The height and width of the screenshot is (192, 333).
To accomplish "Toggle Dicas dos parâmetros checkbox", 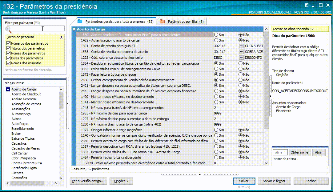I will tap(9, 58).
